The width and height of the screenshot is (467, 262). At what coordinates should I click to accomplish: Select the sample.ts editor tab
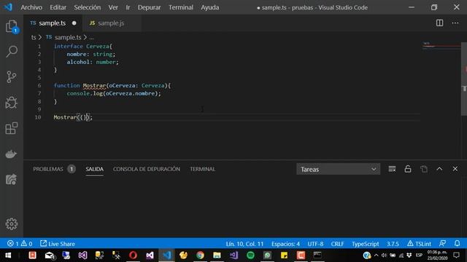click(53, 23)
